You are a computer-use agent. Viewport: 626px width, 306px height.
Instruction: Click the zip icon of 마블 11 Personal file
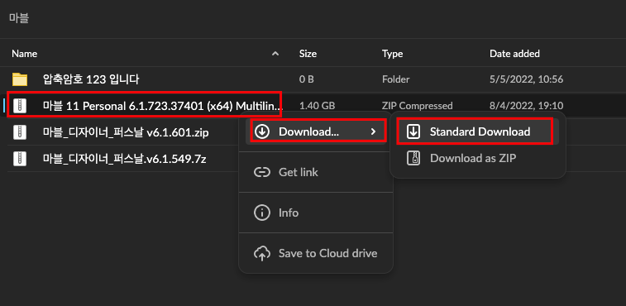[20, 106]
